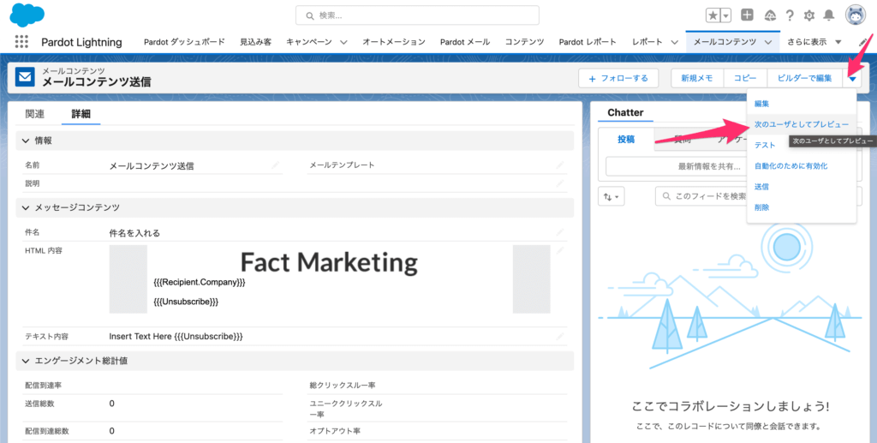Open the Pardot ダッシュボード tab
This screenshot has width=877, height=443.
coord(184,42)
